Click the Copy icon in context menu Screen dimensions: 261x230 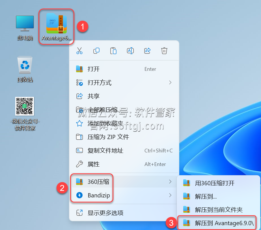(x=96, y=51)
